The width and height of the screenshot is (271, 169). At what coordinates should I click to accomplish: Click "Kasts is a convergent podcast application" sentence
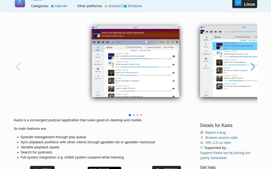tap(78, 120)
